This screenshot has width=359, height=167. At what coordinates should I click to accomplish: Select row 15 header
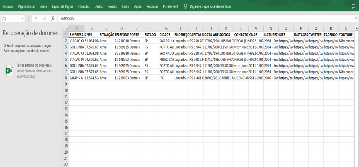click(66, 121)
